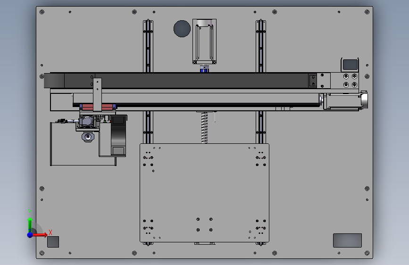This screenshot has width=409, height=265.
Task: Click the top-right corner bolt of base plate
Action: pos(367,12)
